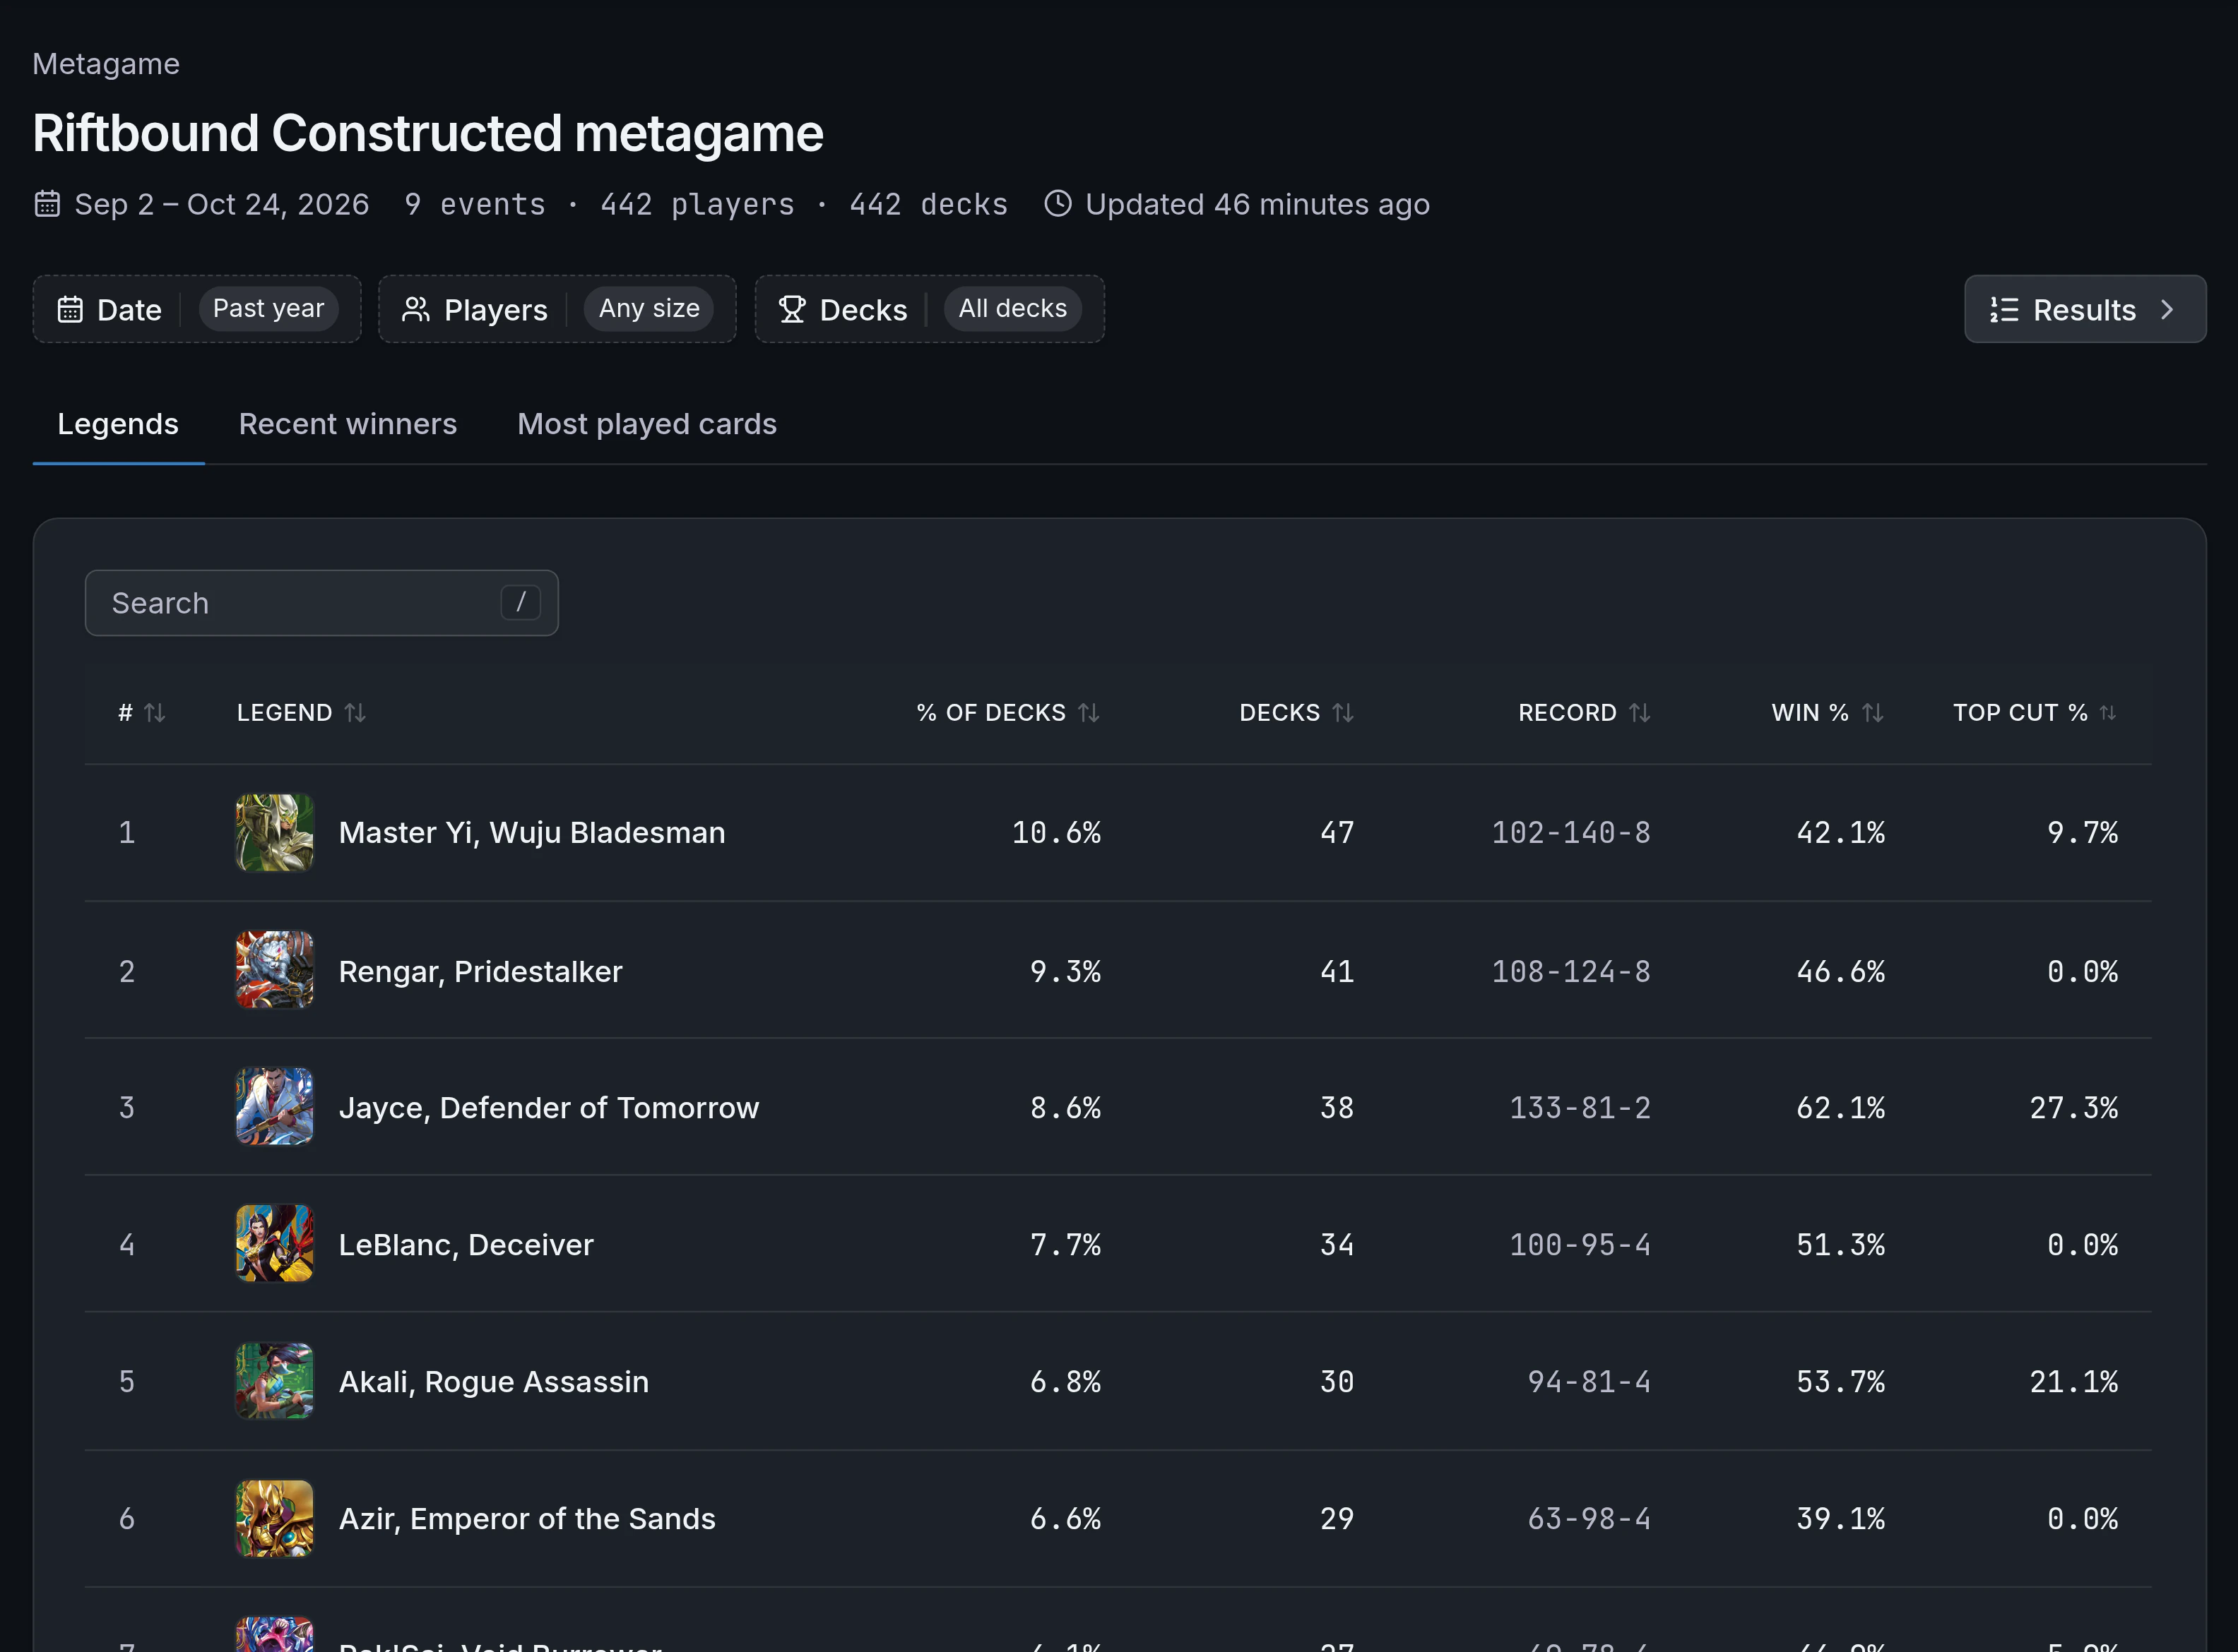Sort by TOP CUT % arrows
2238x1652 pixels.
click(x=2107, y=713)
